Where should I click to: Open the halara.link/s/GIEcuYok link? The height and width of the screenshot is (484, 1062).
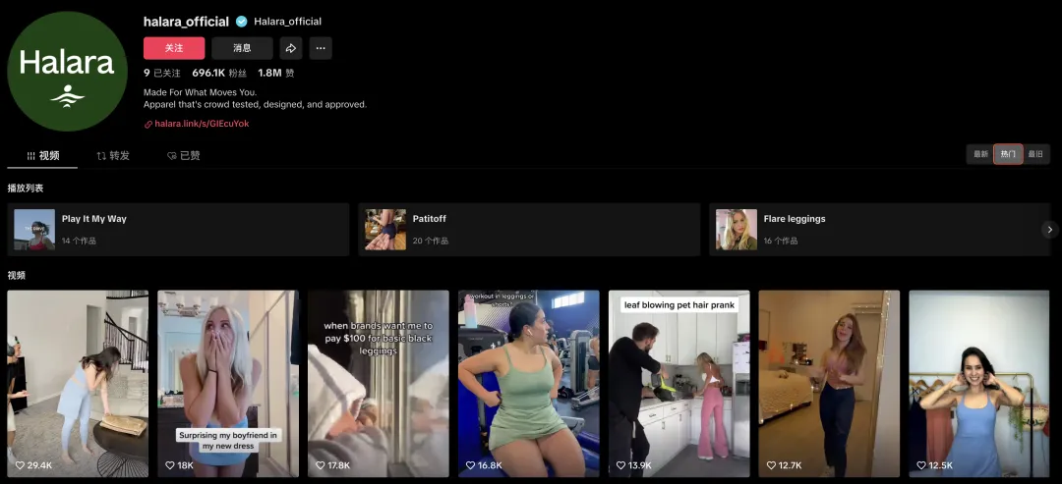[x=202, y=125]
